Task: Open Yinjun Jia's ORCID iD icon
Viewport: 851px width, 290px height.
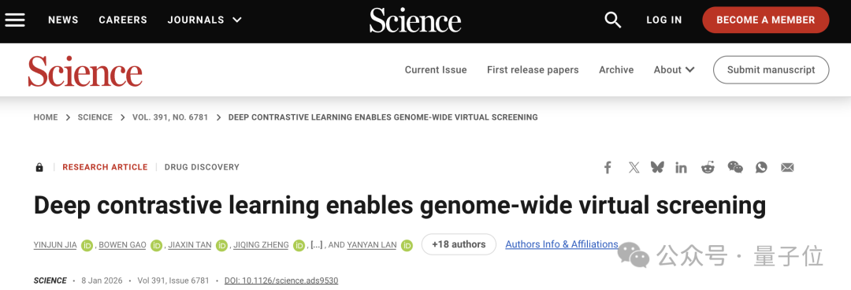Action: coord(87,245)
